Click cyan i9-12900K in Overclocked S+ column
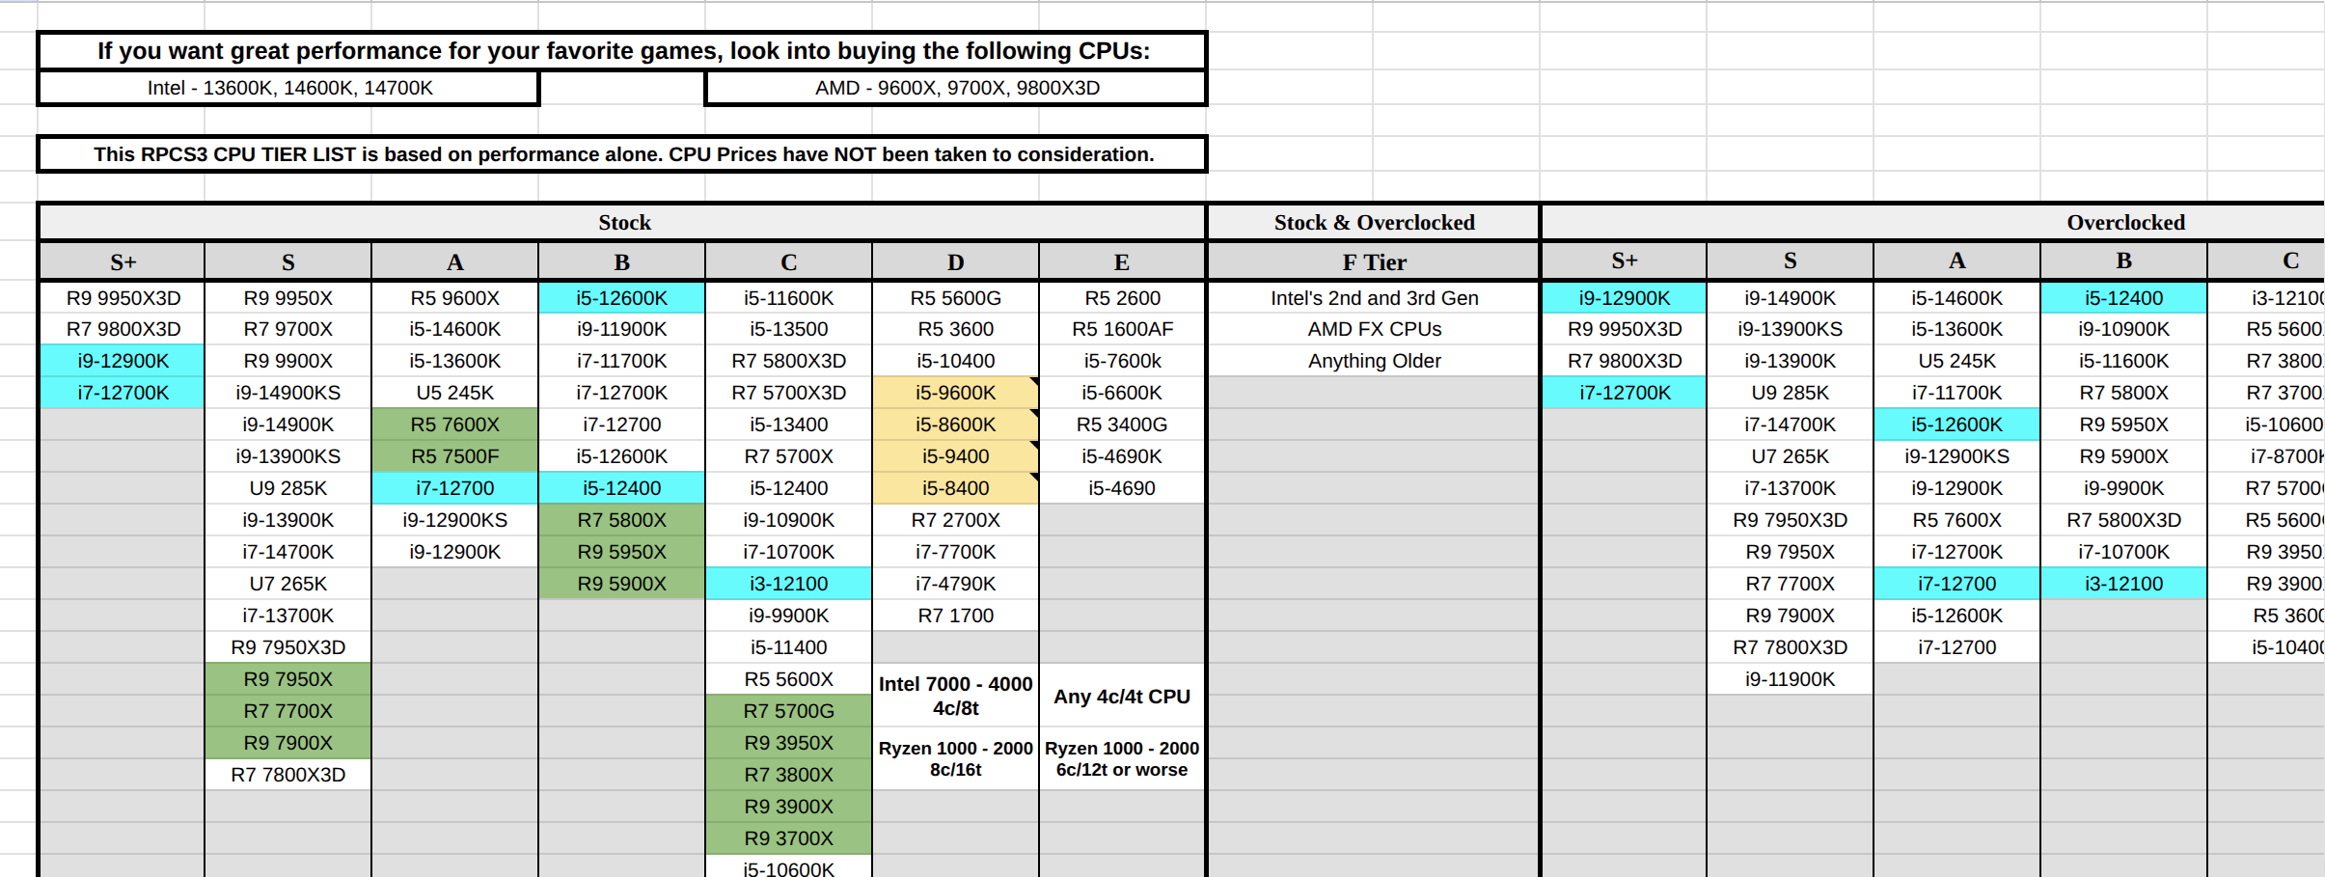This screenshot has height=877, width=2325. [x=1625, y=298]
